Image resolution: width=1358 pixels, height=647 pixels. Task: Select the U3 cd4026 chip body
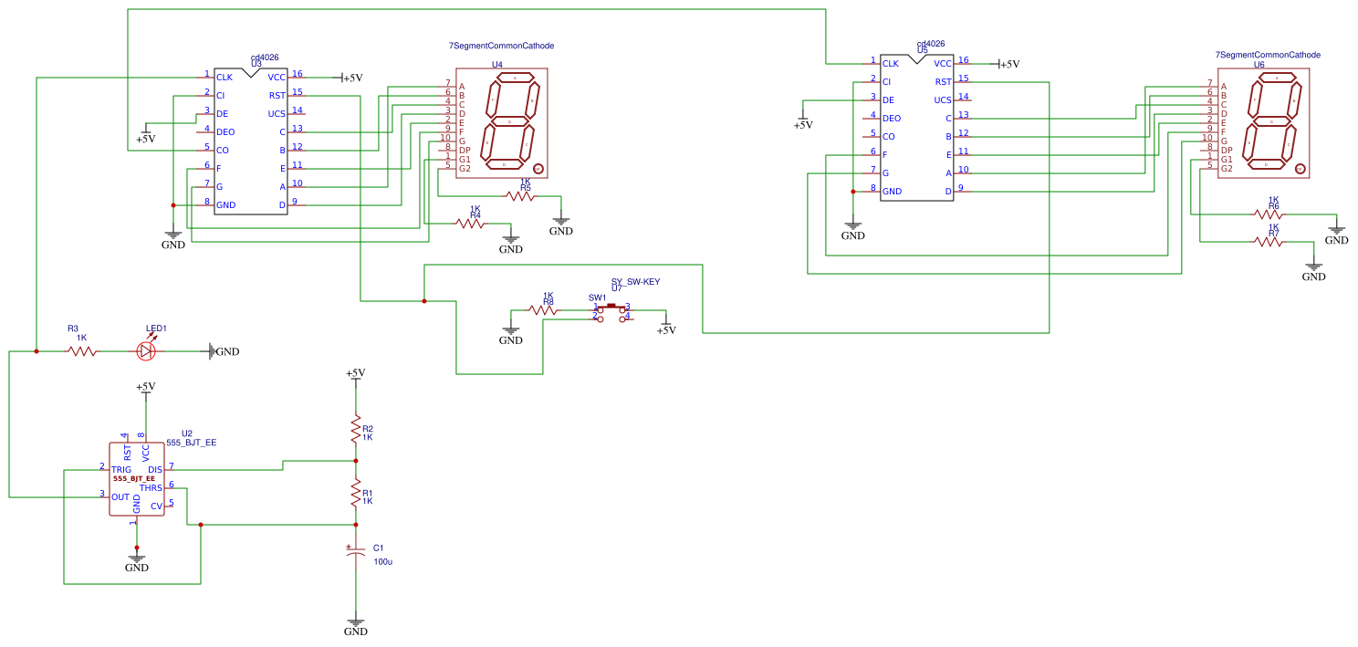tap(251, 141)
